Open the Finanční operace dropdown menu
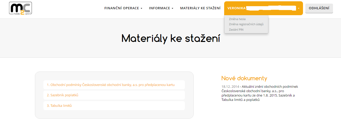 pyautogui.click(x=123, y=8)
